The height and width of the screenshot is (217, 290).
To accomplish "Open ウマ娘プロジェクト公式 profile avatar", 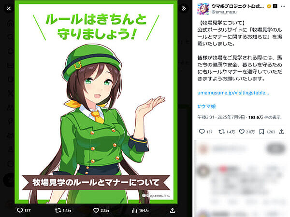I will click(203, 9).
